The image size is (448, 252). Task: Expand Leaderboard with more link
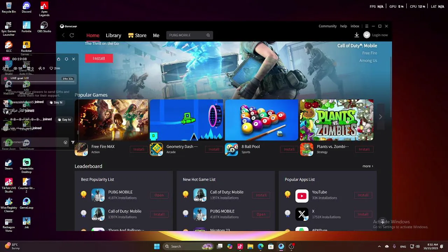[x=368, y=166]
